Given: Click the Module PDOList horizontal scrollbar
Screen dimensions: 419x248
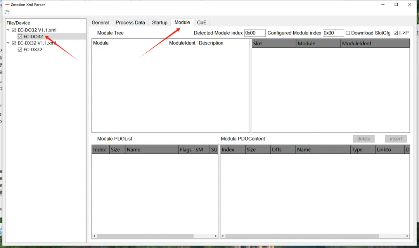Looking at the screenshot, I should click(155, 236).
